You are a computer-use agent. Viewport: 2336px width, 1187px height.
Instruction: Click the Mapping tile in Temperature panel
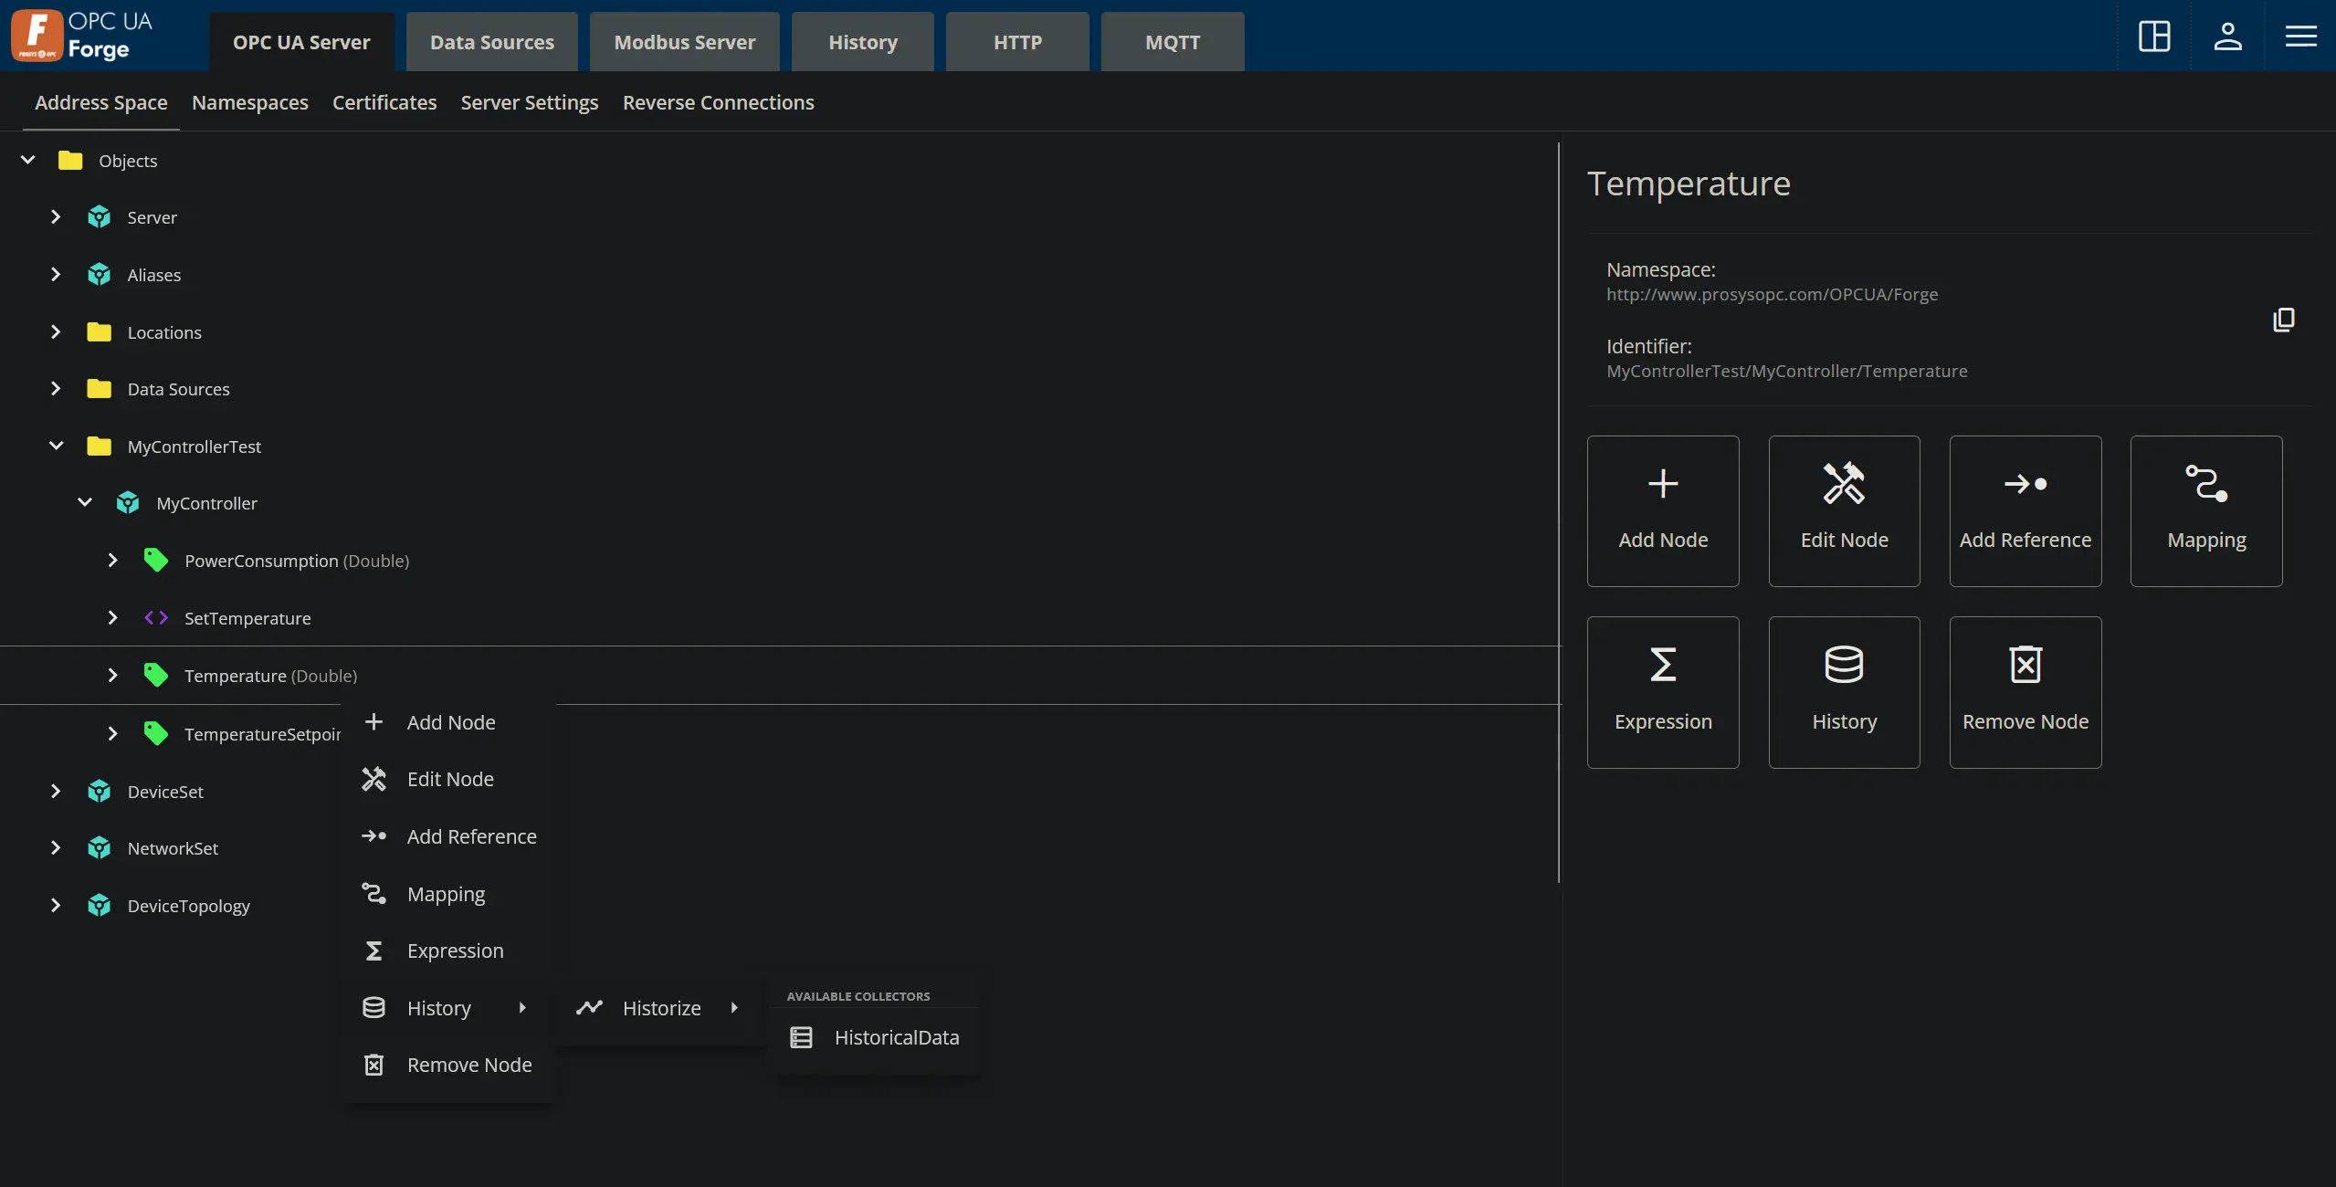(2205, 511)
